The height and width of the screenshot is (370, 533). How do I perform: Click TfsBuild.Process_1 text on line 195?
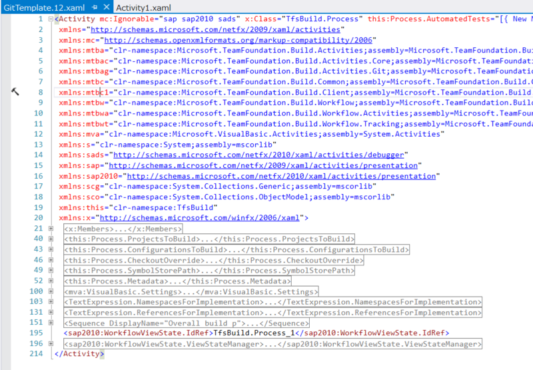click(254, 333)
